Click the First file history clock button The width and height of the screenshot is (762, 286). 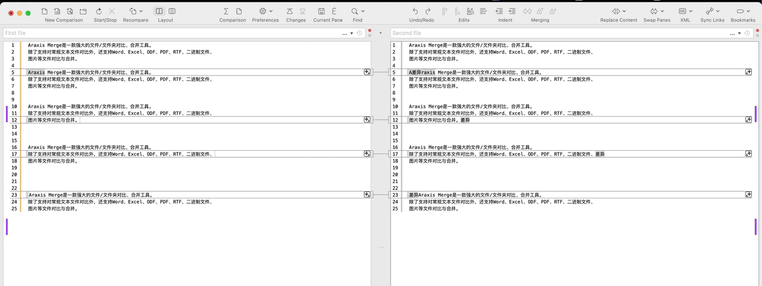[x=360, y=33]
